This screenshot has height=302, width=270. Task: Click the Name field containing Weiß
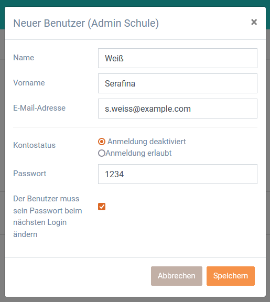(x=178, y=58)
